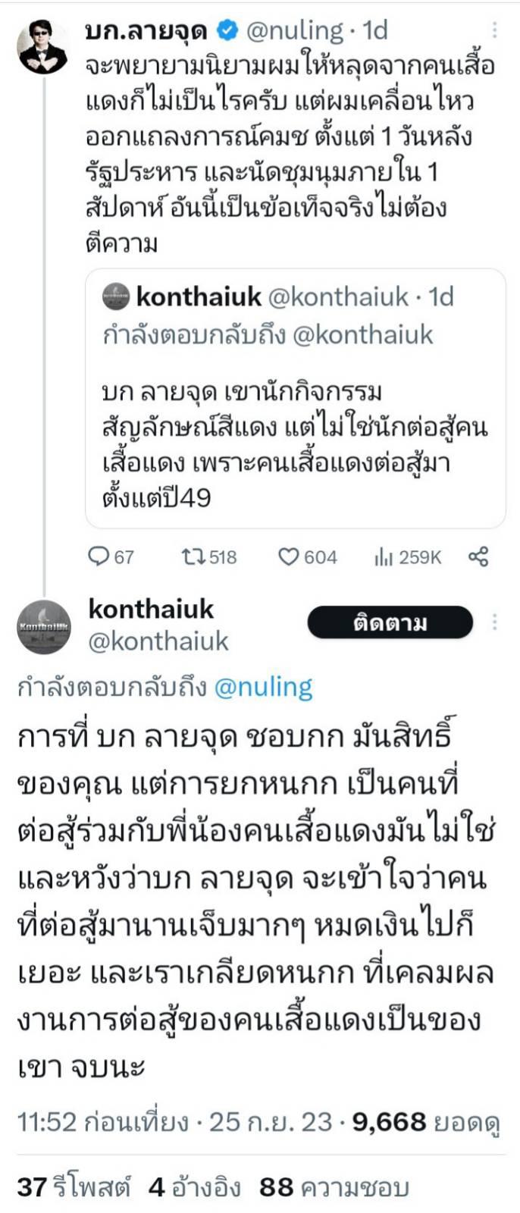
Task: Open the reply icon with 67 replies
Action: tap(99, 557)
